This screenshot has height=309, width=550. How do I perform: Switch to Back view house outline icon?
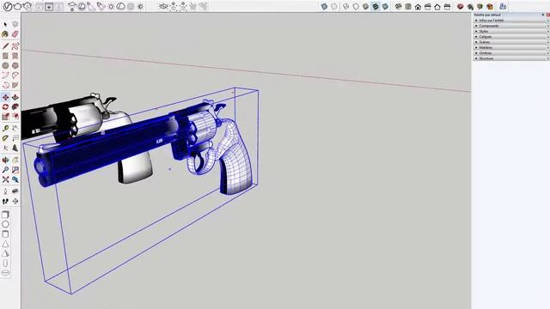tap(437, 6)
